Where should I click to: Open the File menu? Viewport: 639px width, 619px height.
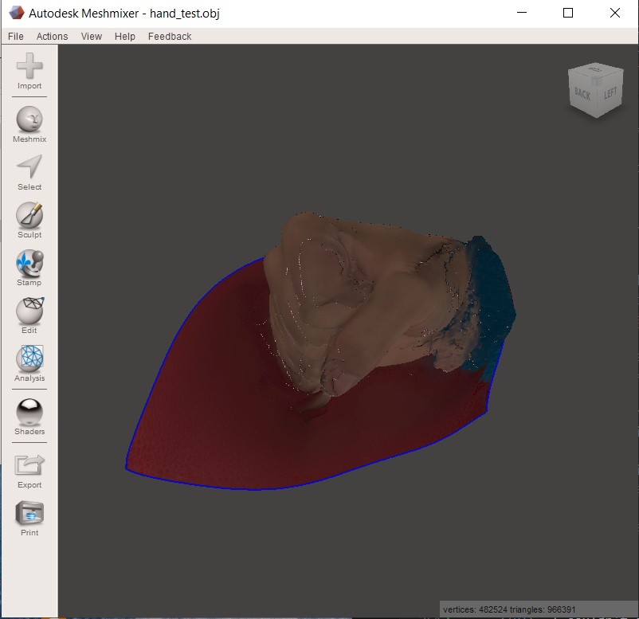pos(16,37)
